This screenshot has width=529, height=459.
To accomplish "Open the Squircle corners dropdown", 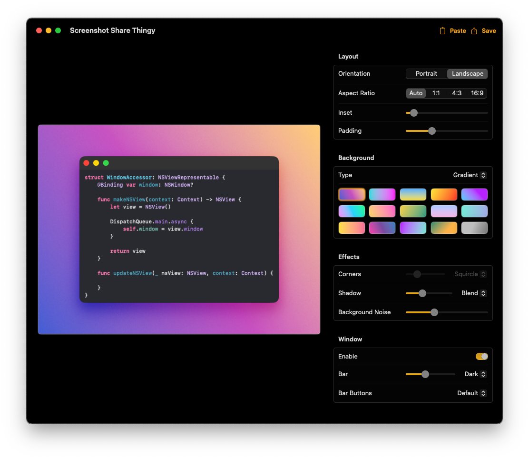I will (x=470, y=274).
